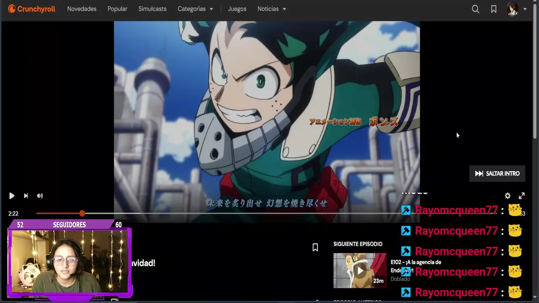Open the search magnifier icon
The width and height of the screenshot is (539, 303).
pos(475,9)
